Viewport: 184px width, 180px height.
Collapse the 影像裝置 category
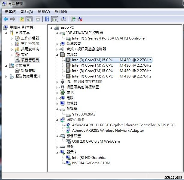click(x=57, y=136)
